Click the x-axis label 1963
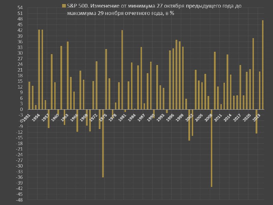 (x=65, y=118)
